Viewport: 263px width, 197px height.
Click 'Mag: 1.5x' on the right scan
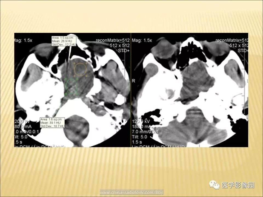coord(142,40)
